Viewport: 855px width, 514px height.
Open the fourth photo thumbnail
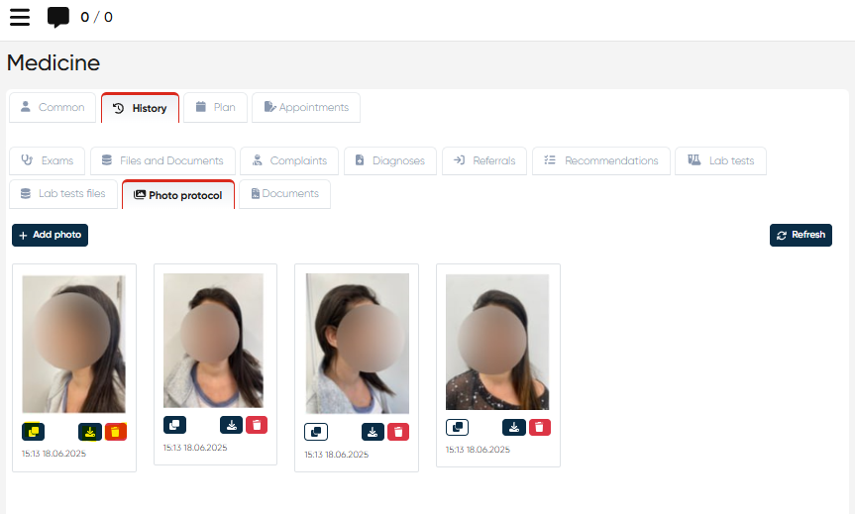tap(497, 341)
